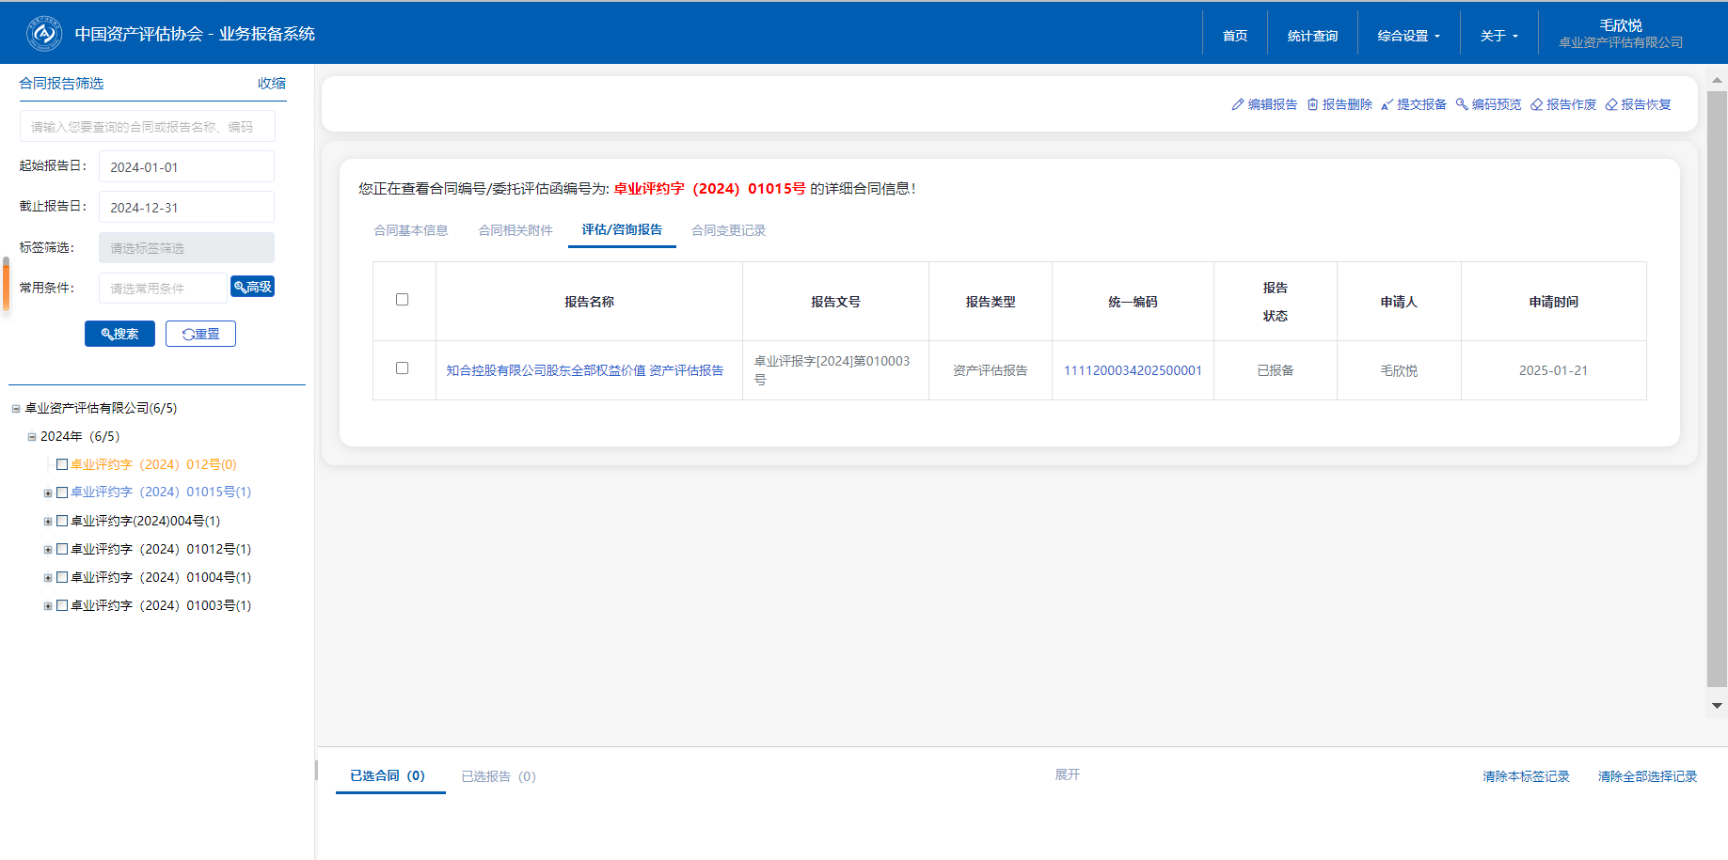The height and width of the screenshot is (860, 1728).
Task: Click the Edit Report (编辑报告) pencil icon
Action: [1237, 104]
